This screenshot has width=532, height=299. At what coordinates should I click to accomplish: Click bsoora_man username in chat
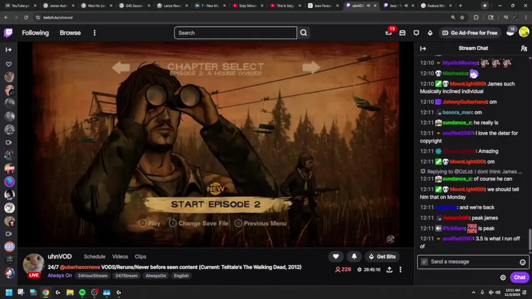[457, 112]
